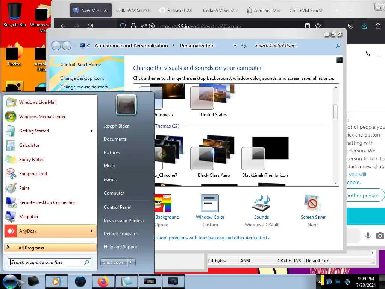Open Windows Media Player taskbar icon
Viewport: 385px width, 289px height.
pos(56,281)
